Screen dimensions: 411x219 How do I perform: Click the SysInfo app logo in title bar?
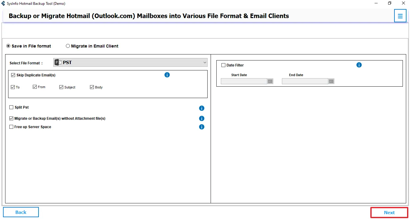pos(4,4)
